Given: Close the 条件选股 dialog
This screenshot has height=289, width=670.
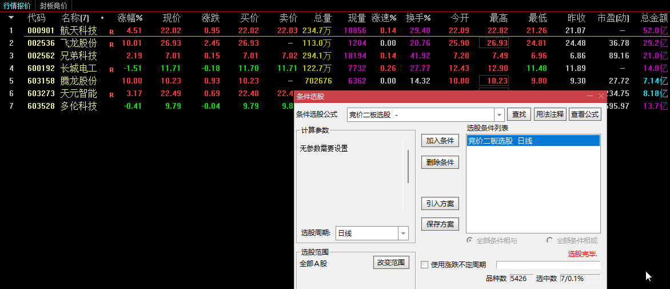Looking at the screenshot, I should (600, 97).
